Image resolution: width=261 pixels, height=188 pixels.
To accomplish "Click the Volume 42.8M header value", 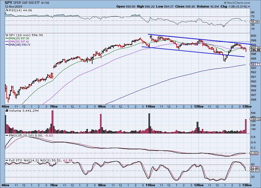I will coord(208,6).
